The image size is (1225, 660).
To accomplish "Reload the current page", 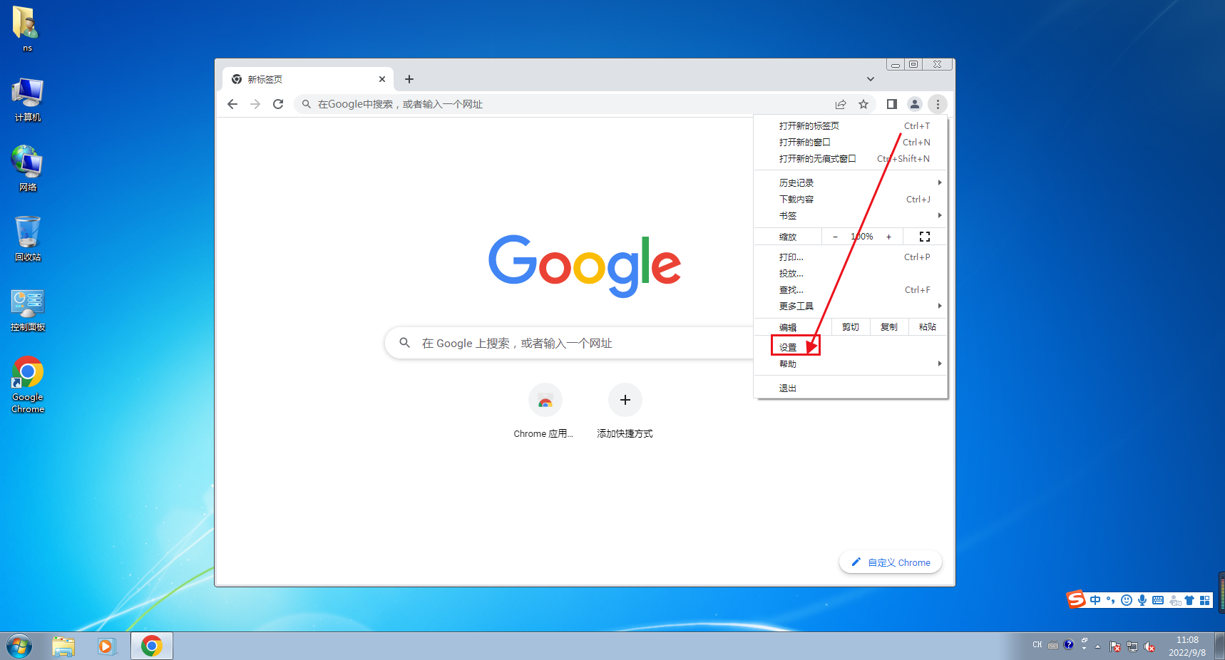I will 278,104.
